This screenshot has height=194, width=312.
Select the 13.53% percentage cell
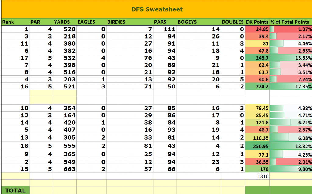click(x=291, y=58)
